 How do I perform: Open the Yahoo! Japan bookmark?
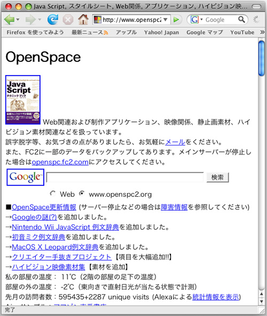(x=162, y=33)
